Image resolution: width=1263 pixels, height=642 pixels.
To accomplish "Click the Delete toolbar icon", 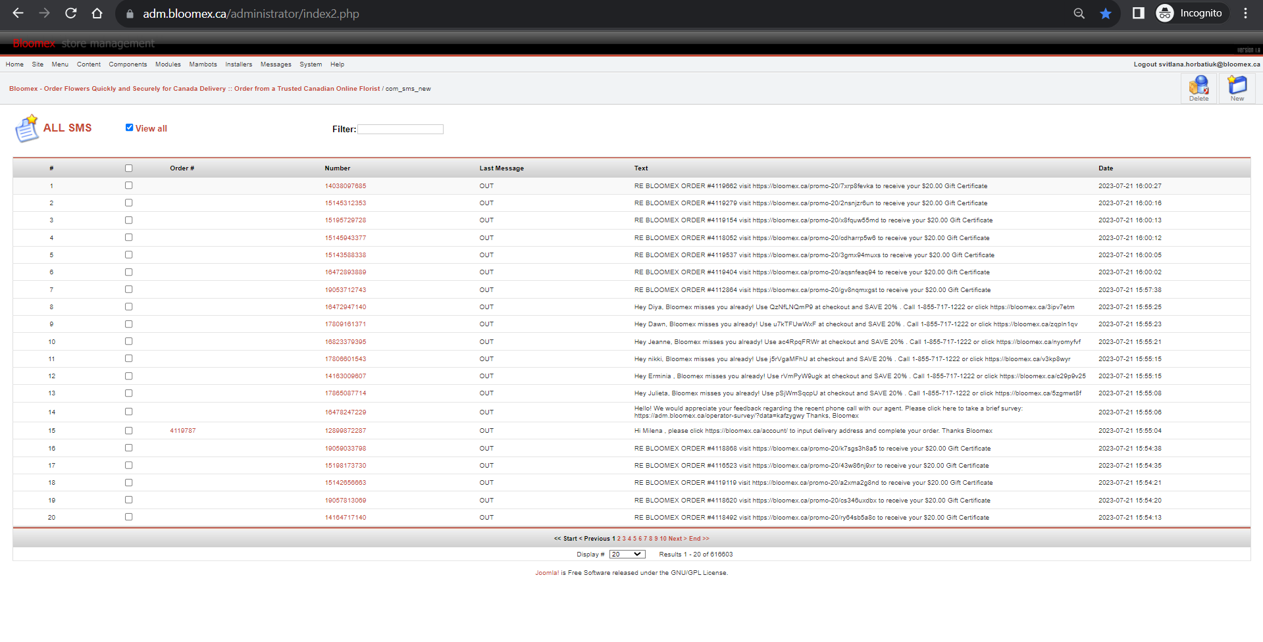I will click(x=1199, y=88).
